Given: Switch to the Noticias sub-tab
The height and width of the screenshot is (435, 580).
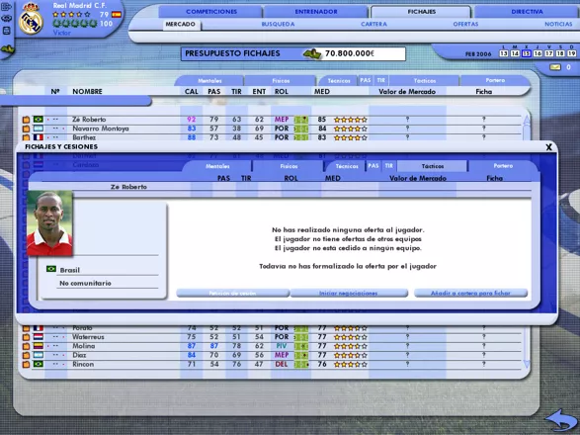Looking at the screenshot, I should pos(558,24).
